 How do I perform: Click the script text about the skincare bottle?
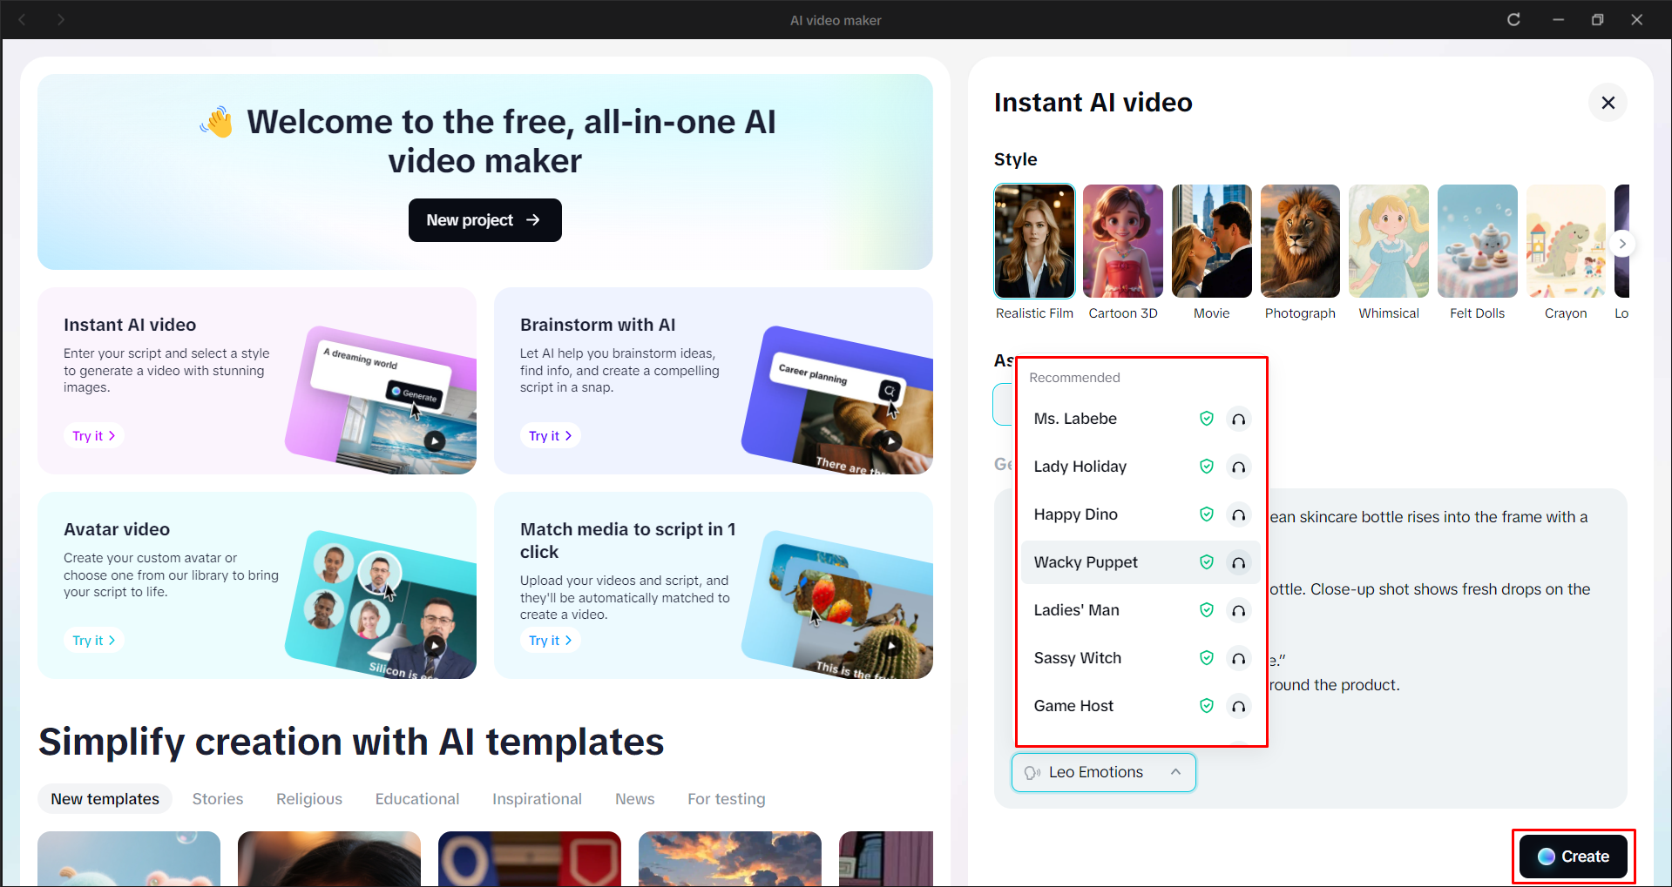1428,517
